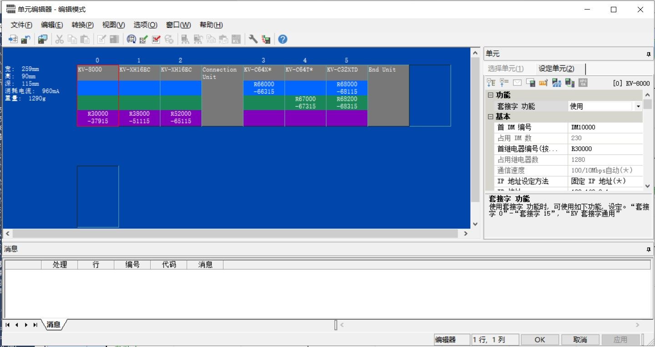
Task: Collapse the 基本 property group
Action: tap(490, 117)
